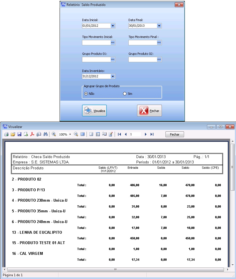Screen dimensions: 236x279
Task: Expand the Data Inventário date picker
Action: click(x=113, y=76)
